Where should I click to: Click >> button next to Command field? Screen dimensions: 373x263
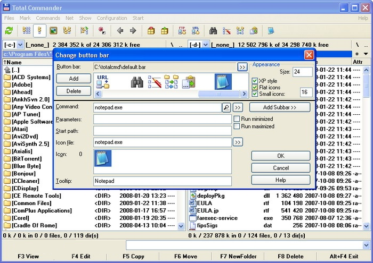(x=238, y=107)
